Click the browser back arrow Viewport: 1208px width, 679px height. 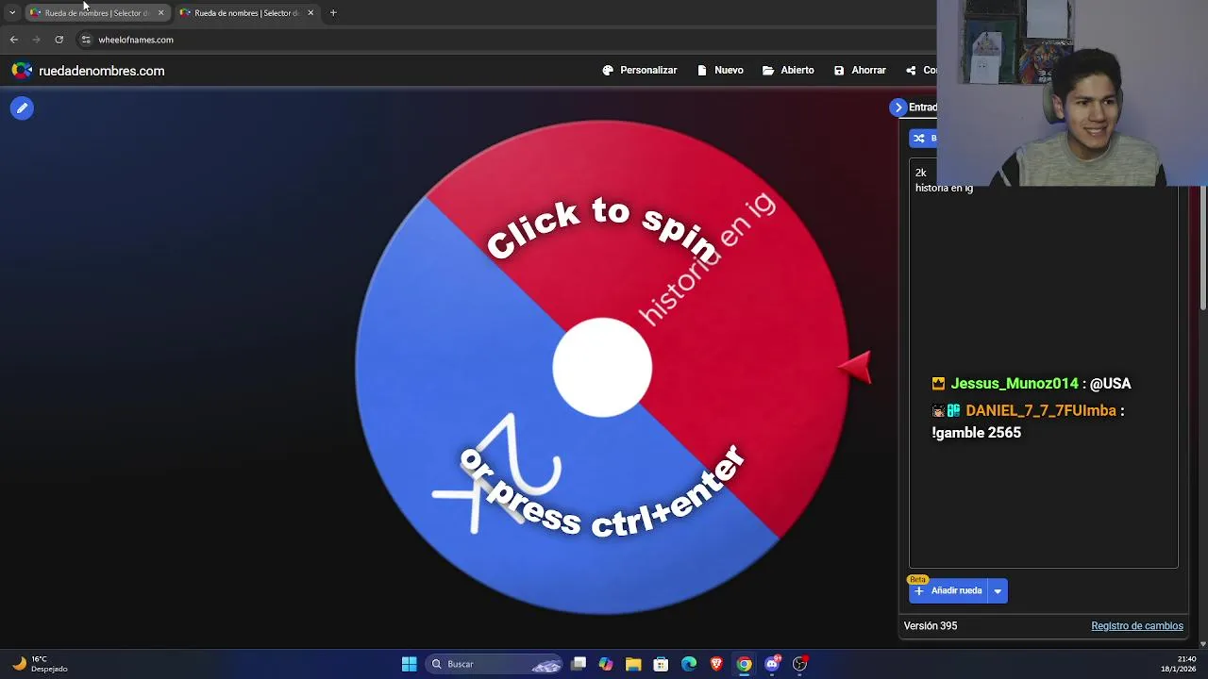click(x=14, y=40)
